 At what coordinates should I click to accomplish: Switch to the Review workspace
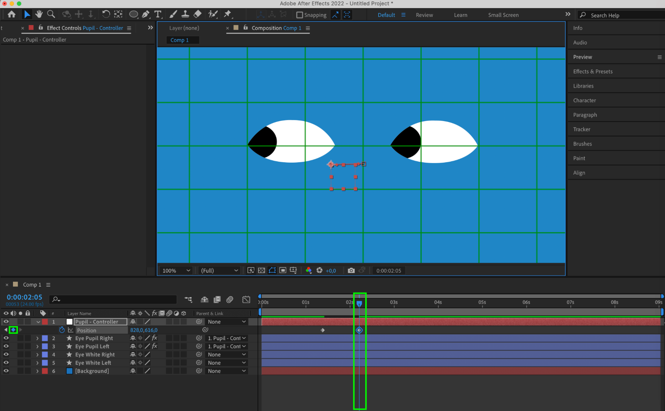[424, 15]
